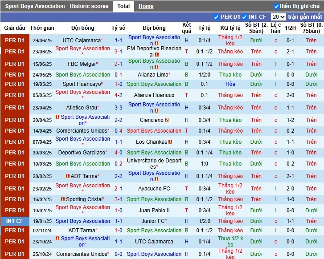Open the Juan Pablo II team link

pyautogui.click(x=154, y=210)
